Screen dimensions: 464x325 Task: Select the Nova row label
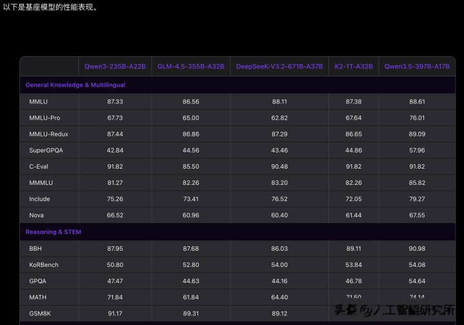[36, 215]
